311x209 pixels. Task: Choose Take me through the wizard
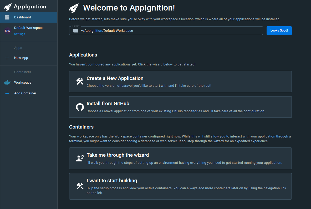coord(180,158)
